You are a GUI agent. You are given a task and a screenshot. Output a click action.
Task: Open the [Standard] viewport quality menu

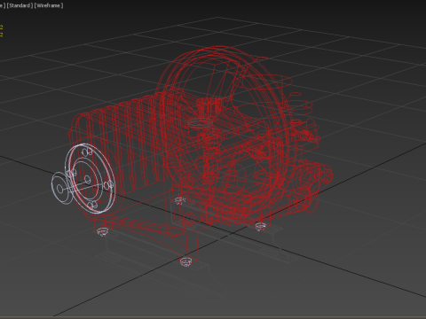click(x=20, y=5)
